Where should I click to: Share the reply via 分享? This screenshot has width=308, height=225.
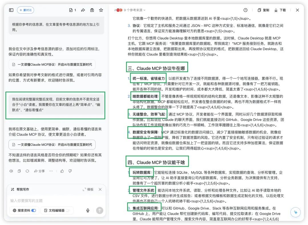click(39, 171)
